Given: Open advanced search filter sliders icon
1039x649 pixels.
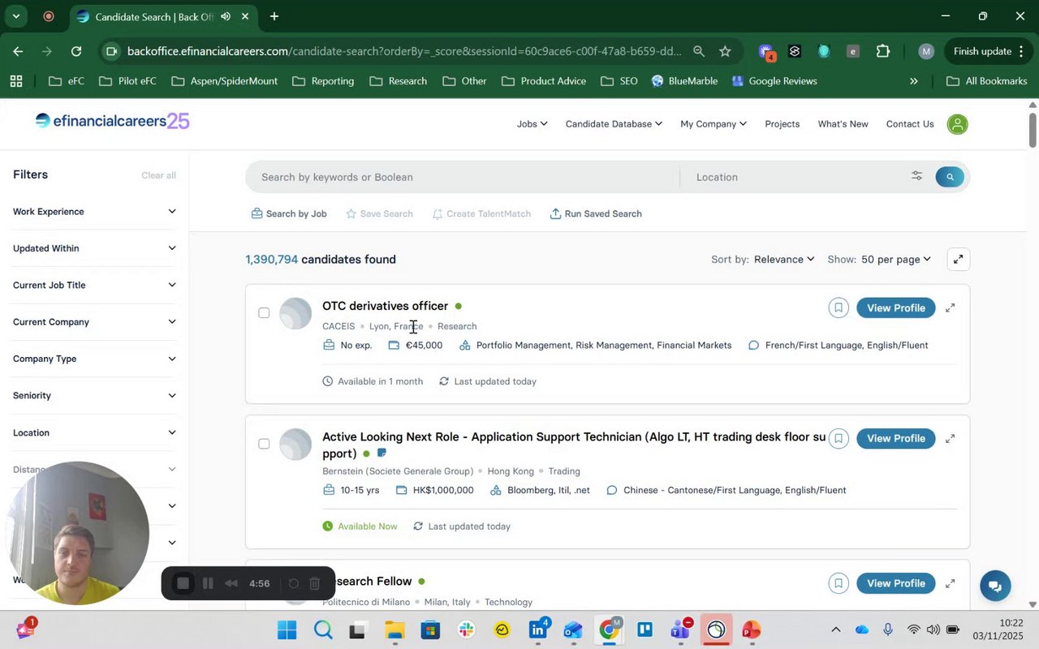Looking at the screenshot, I should [x=916, y=176].
